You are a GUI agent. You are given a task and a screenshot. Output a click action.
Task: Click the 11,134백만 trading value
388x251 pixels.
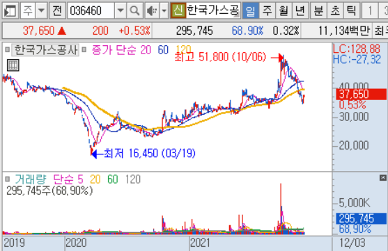click(344, 31)
